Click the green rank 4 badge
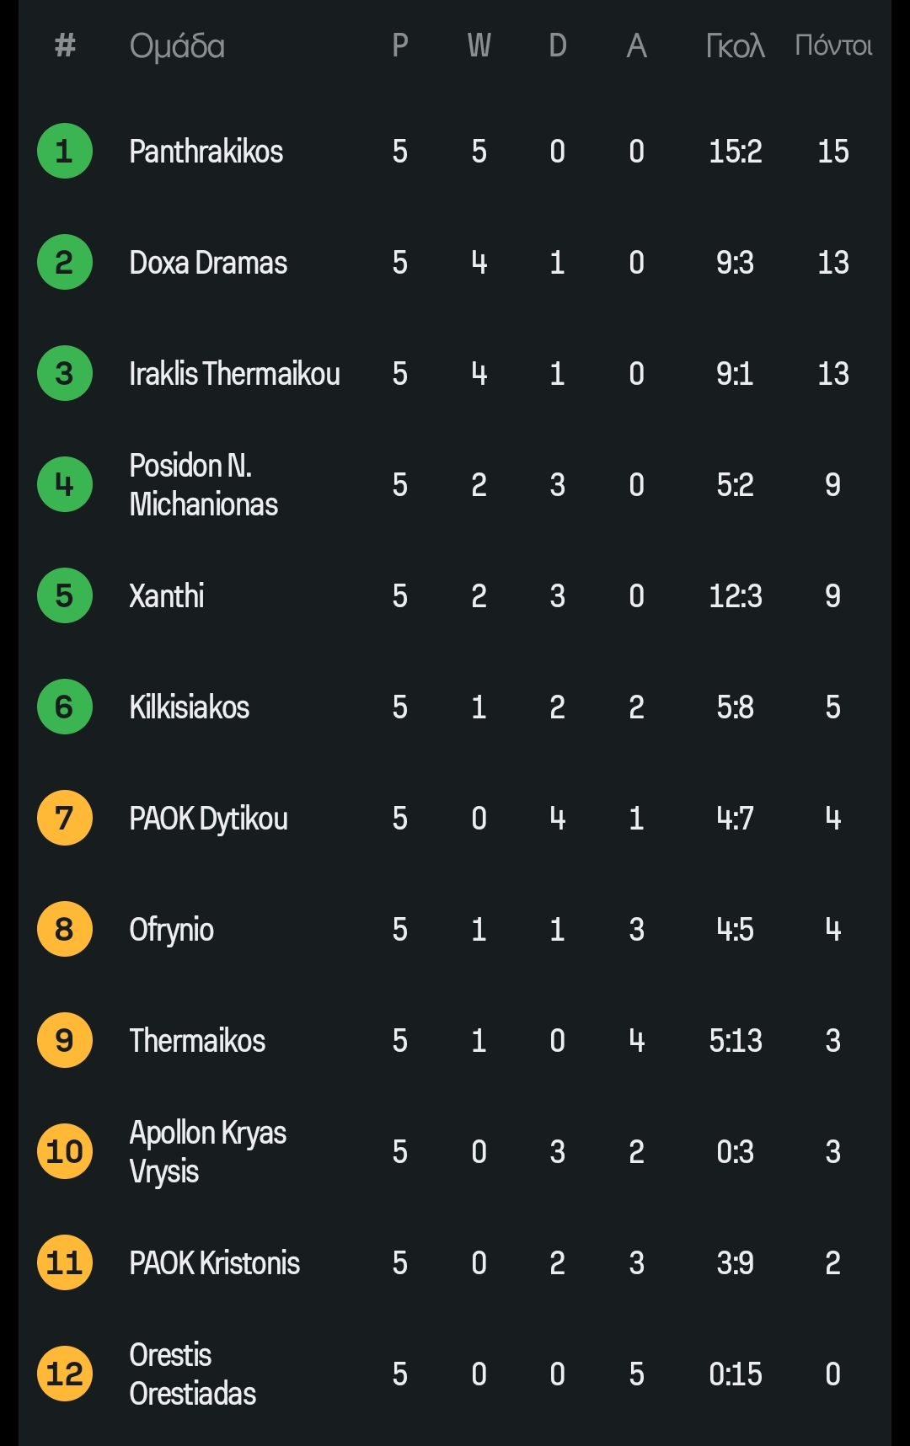This screenshot has width=910, height=1446. click(x=65, y=485)
